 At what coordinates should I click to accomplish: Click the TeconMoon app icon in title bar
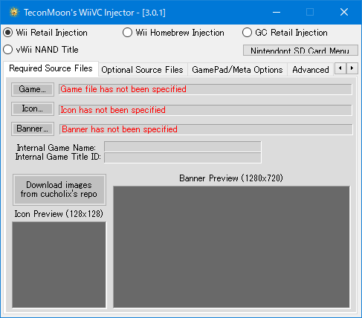(x=14, y=12)
